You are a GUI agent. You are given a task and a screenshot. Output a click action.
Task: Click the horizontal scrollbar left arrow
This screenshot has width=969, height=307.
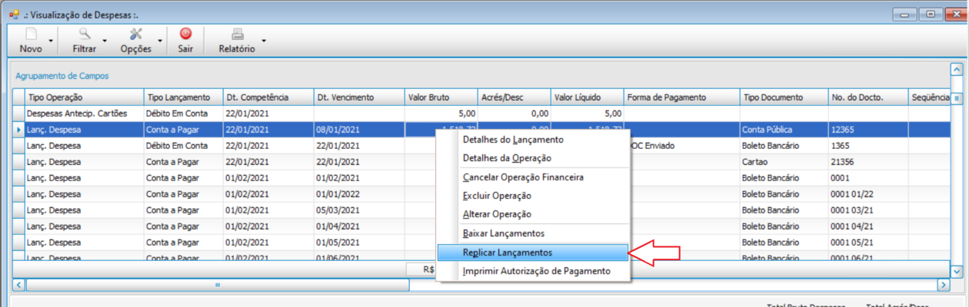18,285
